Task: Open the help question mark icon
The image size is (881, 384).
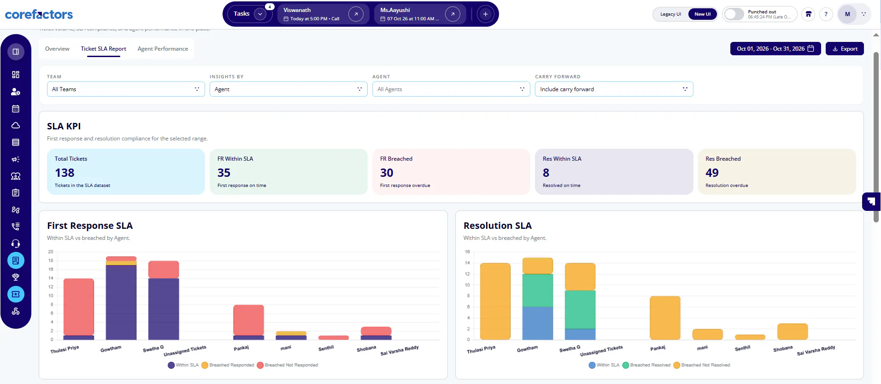Action: click(826, 14)
